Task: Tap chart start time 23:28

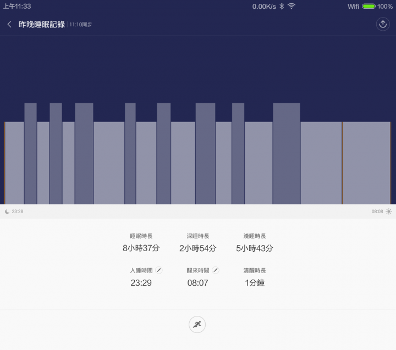Action: (x=18, y=212)
